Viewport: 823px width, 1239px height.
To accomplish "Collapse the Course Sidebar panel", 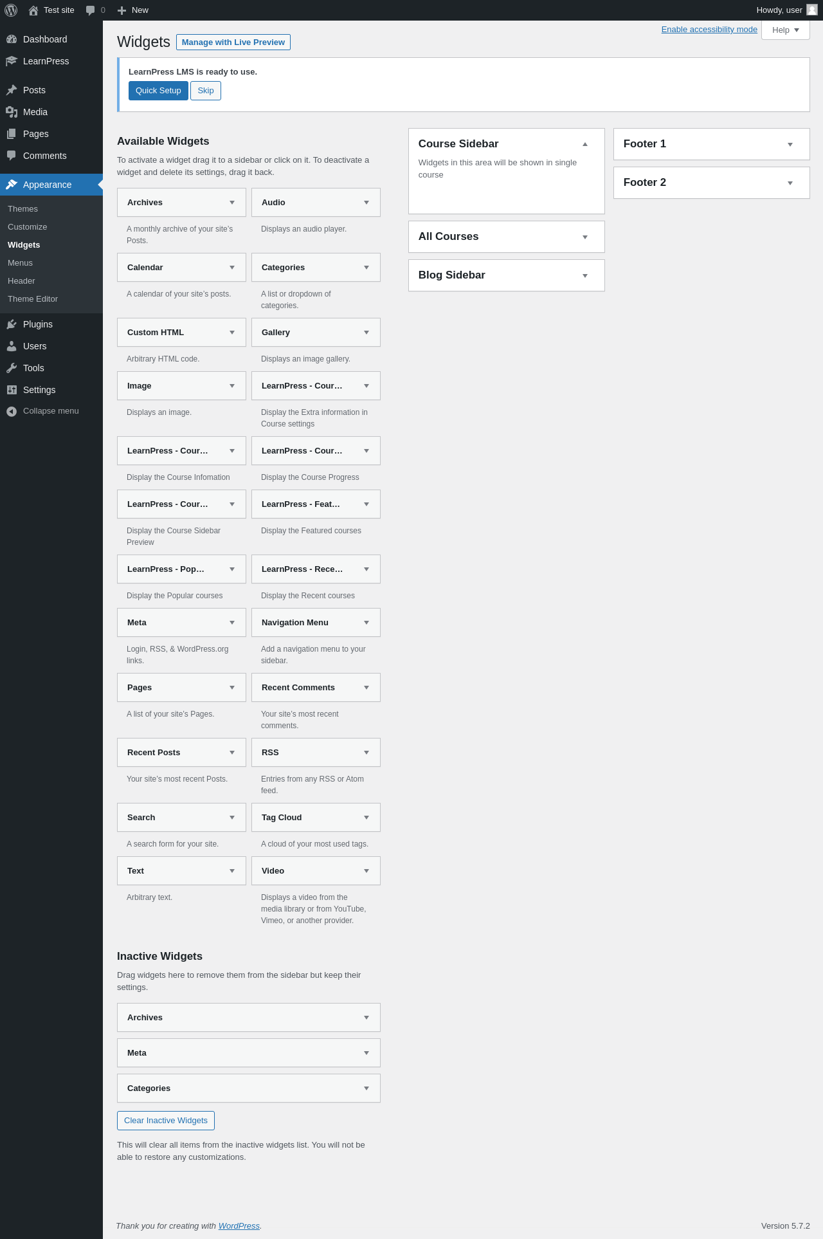I will 585,144.
